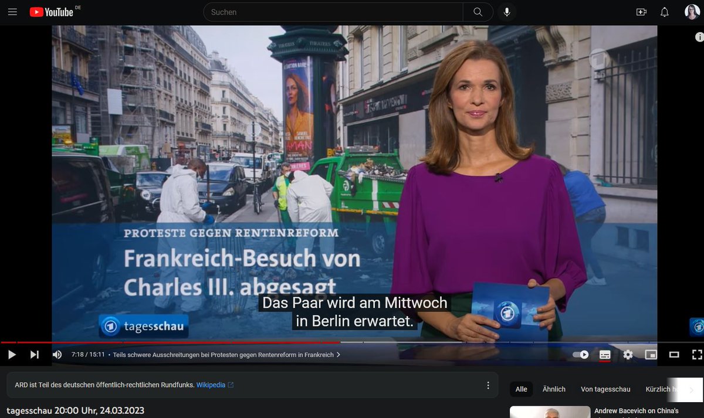704x418 pixels.
Task: Skip to the next video
Action: point(35,354)
